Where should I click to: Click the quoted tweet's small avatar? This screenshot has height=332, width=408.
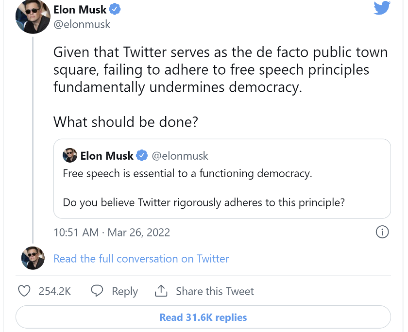pos(70,156)
